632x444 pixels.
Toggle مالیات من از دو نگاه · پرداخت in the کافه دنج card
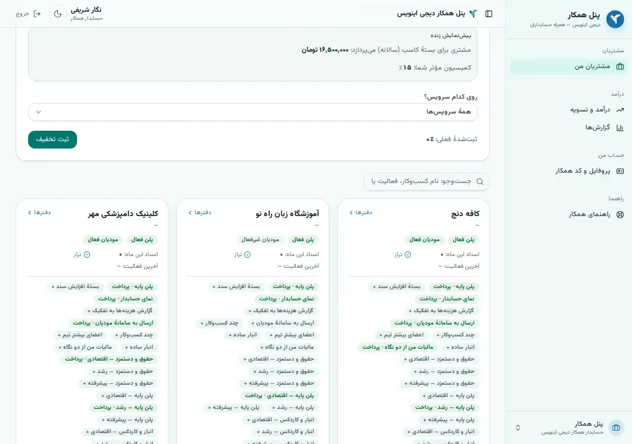coord(397,347)
